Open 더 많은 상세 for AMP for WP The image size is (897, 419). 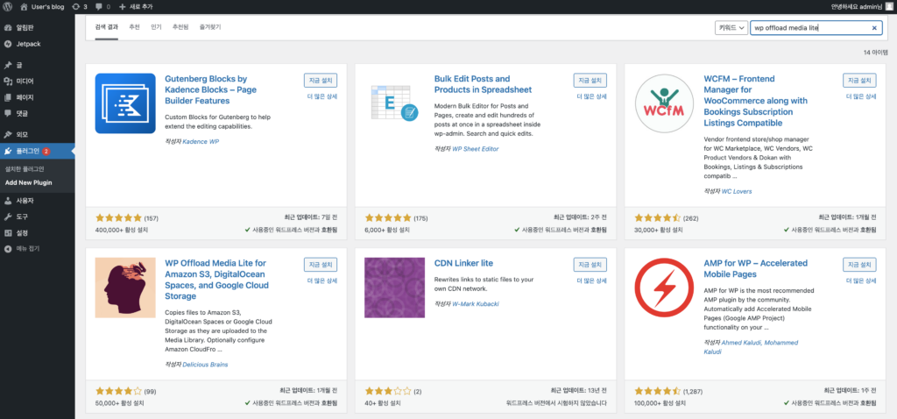(862, 281)
